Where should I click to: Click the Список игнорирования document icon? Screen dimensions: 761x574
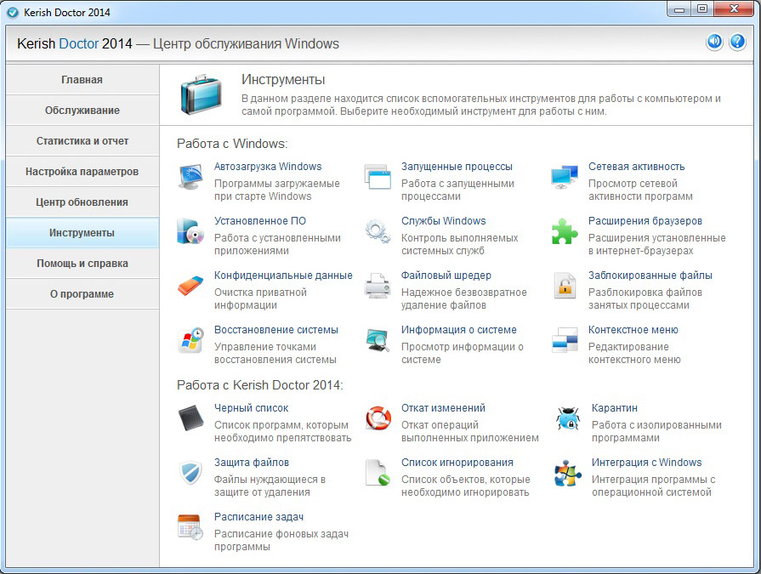point(378,473)
